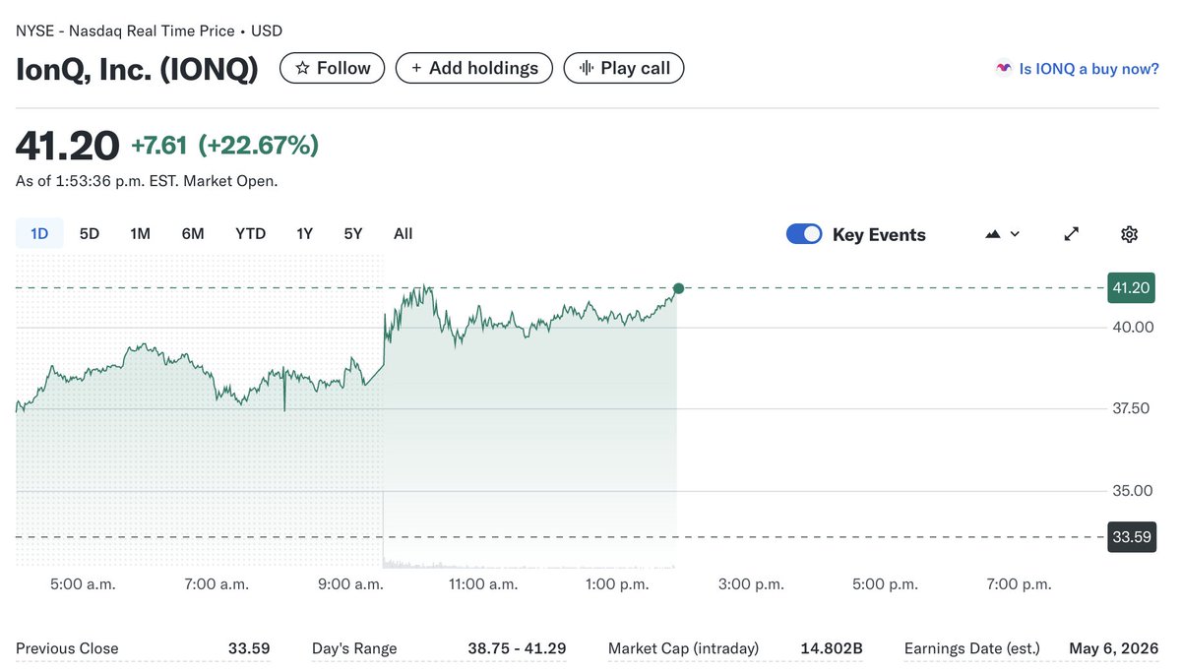Screen dimensions: 1181x671
Task: Select the star icon to follow IONQ
Action: [303, 67]
